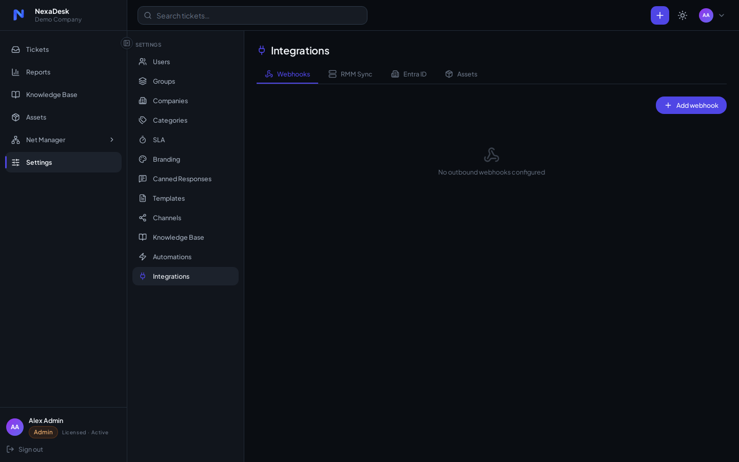
Task: Open Channels settings
Action: click(x=185, y=218)
